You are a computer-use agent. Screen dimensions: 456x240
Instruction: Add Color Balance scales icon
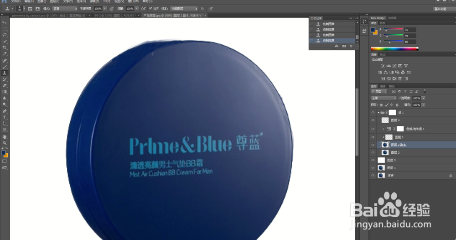(386, 72)
